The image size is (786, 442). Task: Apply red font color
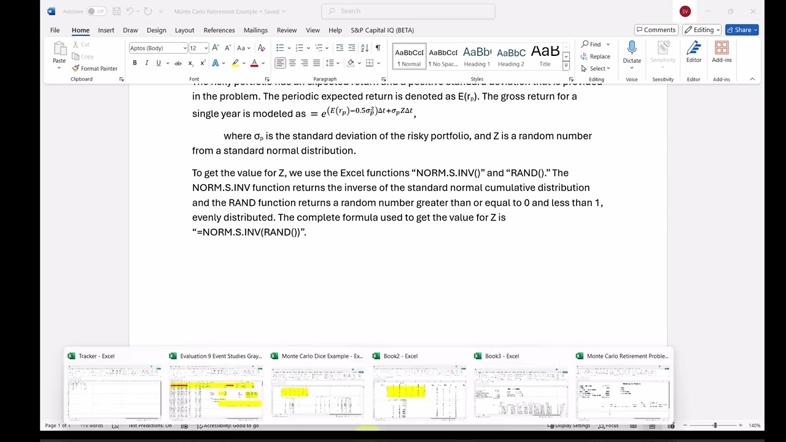[254, 63]
